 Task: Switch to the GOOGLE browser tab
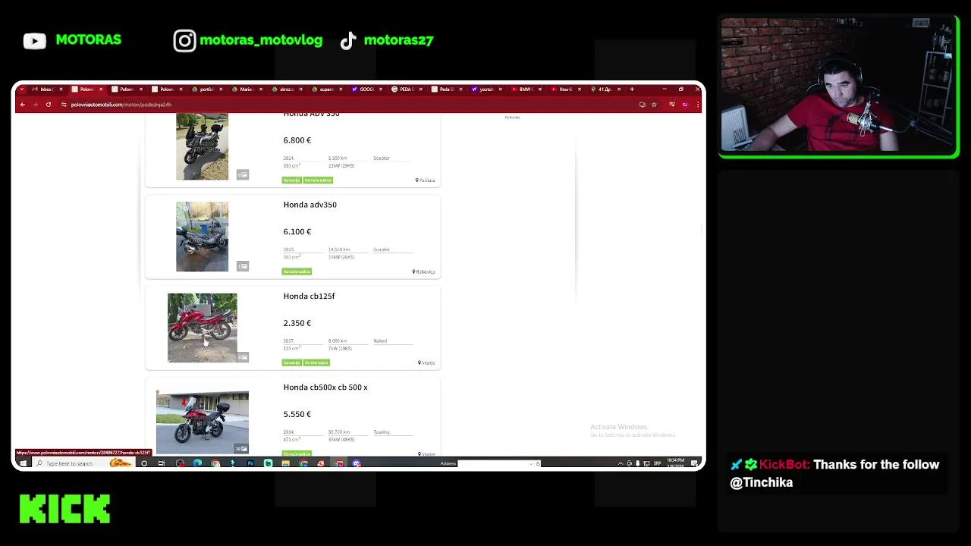click(367, 89)
